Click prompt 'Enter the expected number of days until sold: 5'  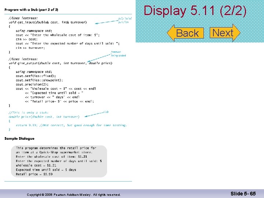pos(59,161)
